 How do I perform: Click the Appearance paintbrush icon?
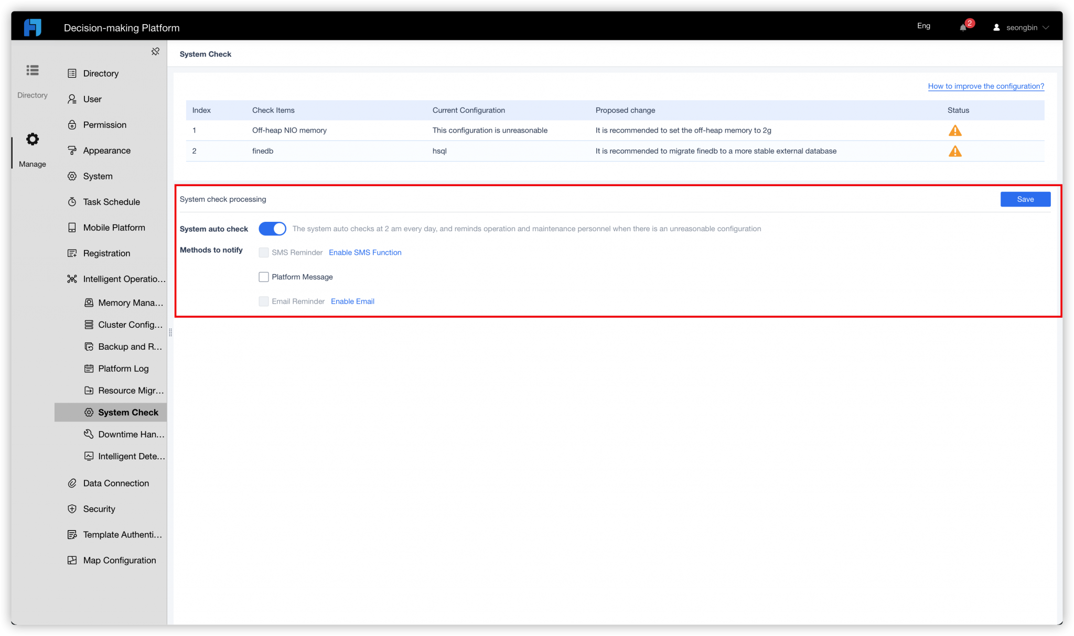(x=72, y=150)
